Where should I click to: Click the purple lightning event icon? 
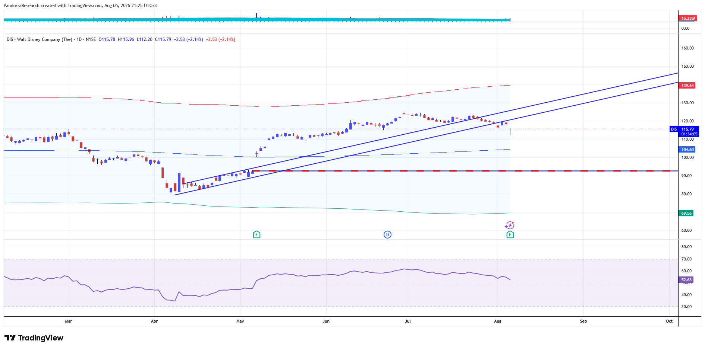(510, 225)
